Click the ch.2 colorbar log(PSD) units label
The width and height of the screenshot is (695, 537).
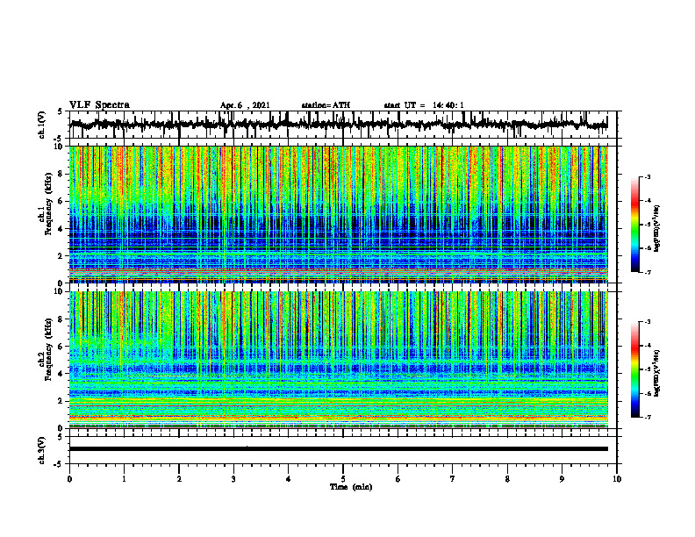(657, 373)
